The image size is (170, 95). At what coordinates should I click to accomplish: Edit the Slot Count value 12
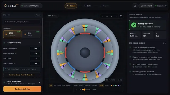tap(35, 58)
